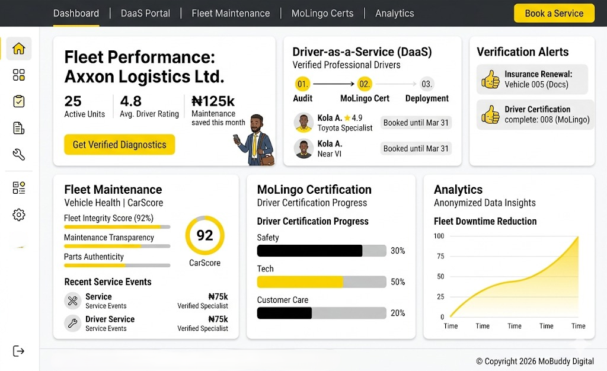The height and width of the screenshot is (371, 607).
Task: Select step 01 Audit circle
Action: 302,84
